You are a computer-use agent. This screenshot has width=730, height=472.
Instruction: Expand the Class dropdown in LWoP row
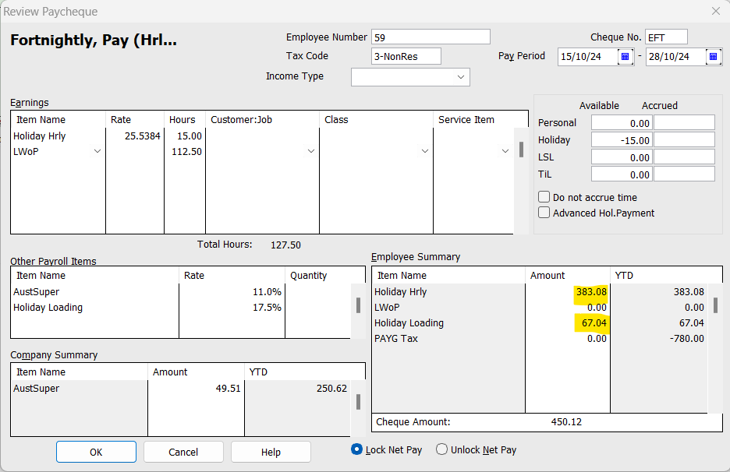coord(424,151)
